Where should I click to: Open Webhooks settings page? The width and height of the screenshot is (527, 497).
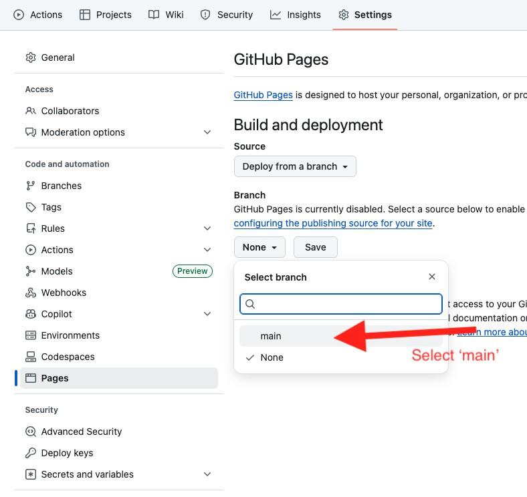119,293
